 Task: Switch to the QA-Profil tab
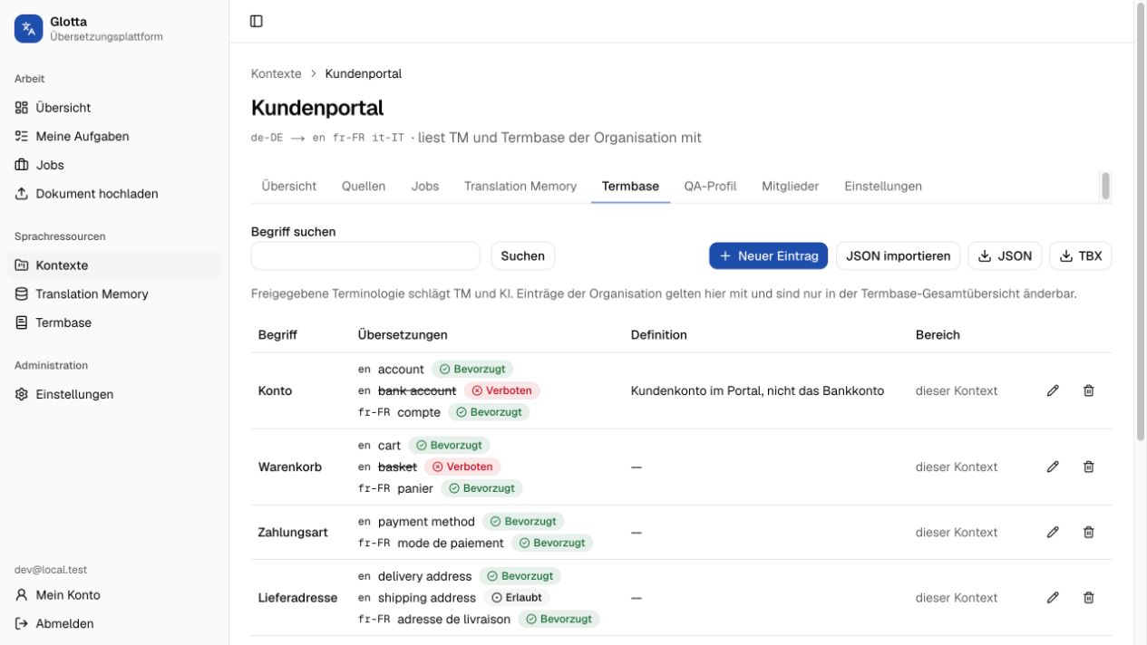pos(710,186)
